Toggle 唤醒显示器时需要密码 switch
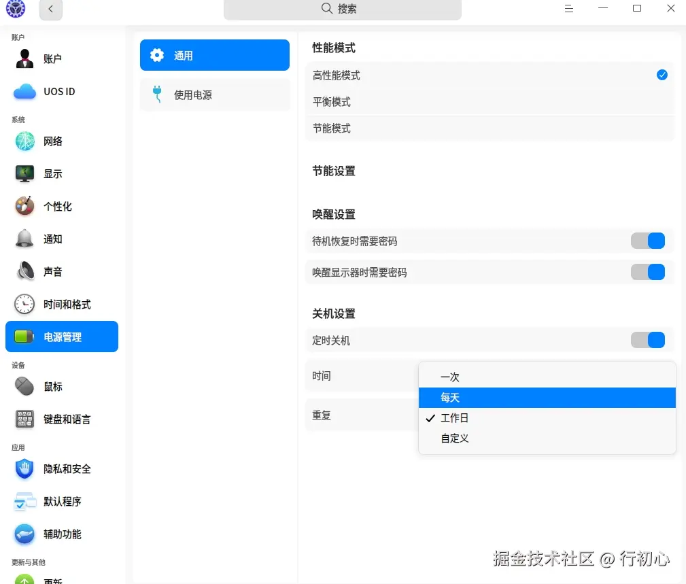The height and width of the screenshot is (584, 686). click(x=647, y=272)
